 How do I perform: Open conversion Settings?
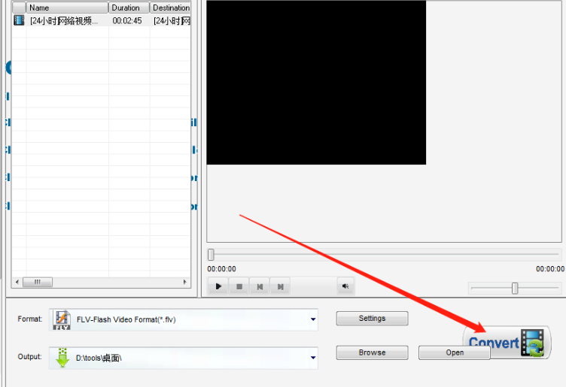pyautogui.click(x=372, y=318)
